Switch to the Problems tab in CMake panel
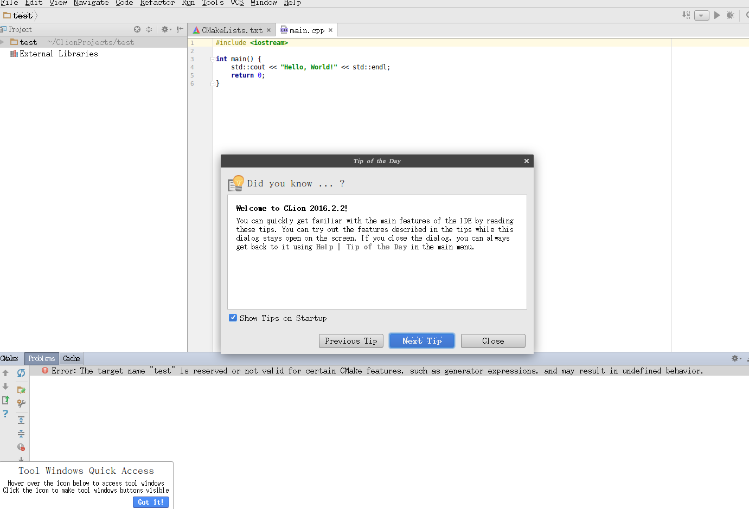 [x=42, y=358]
